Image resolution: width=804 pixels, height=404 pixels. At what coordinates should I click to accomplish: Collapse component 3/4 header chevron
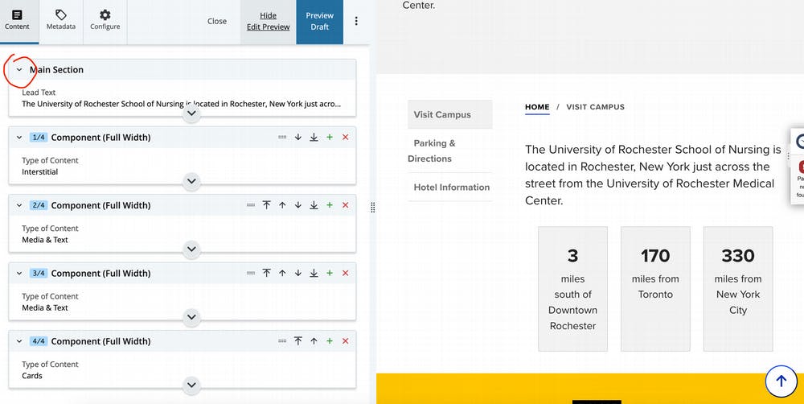pyautogui.click(x=19, y=273)
